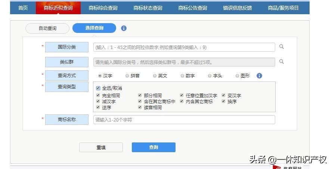Select the 图形 query method radio
Image resolution: width=332 pixels, height=169 pixels.
coord(237,76)
